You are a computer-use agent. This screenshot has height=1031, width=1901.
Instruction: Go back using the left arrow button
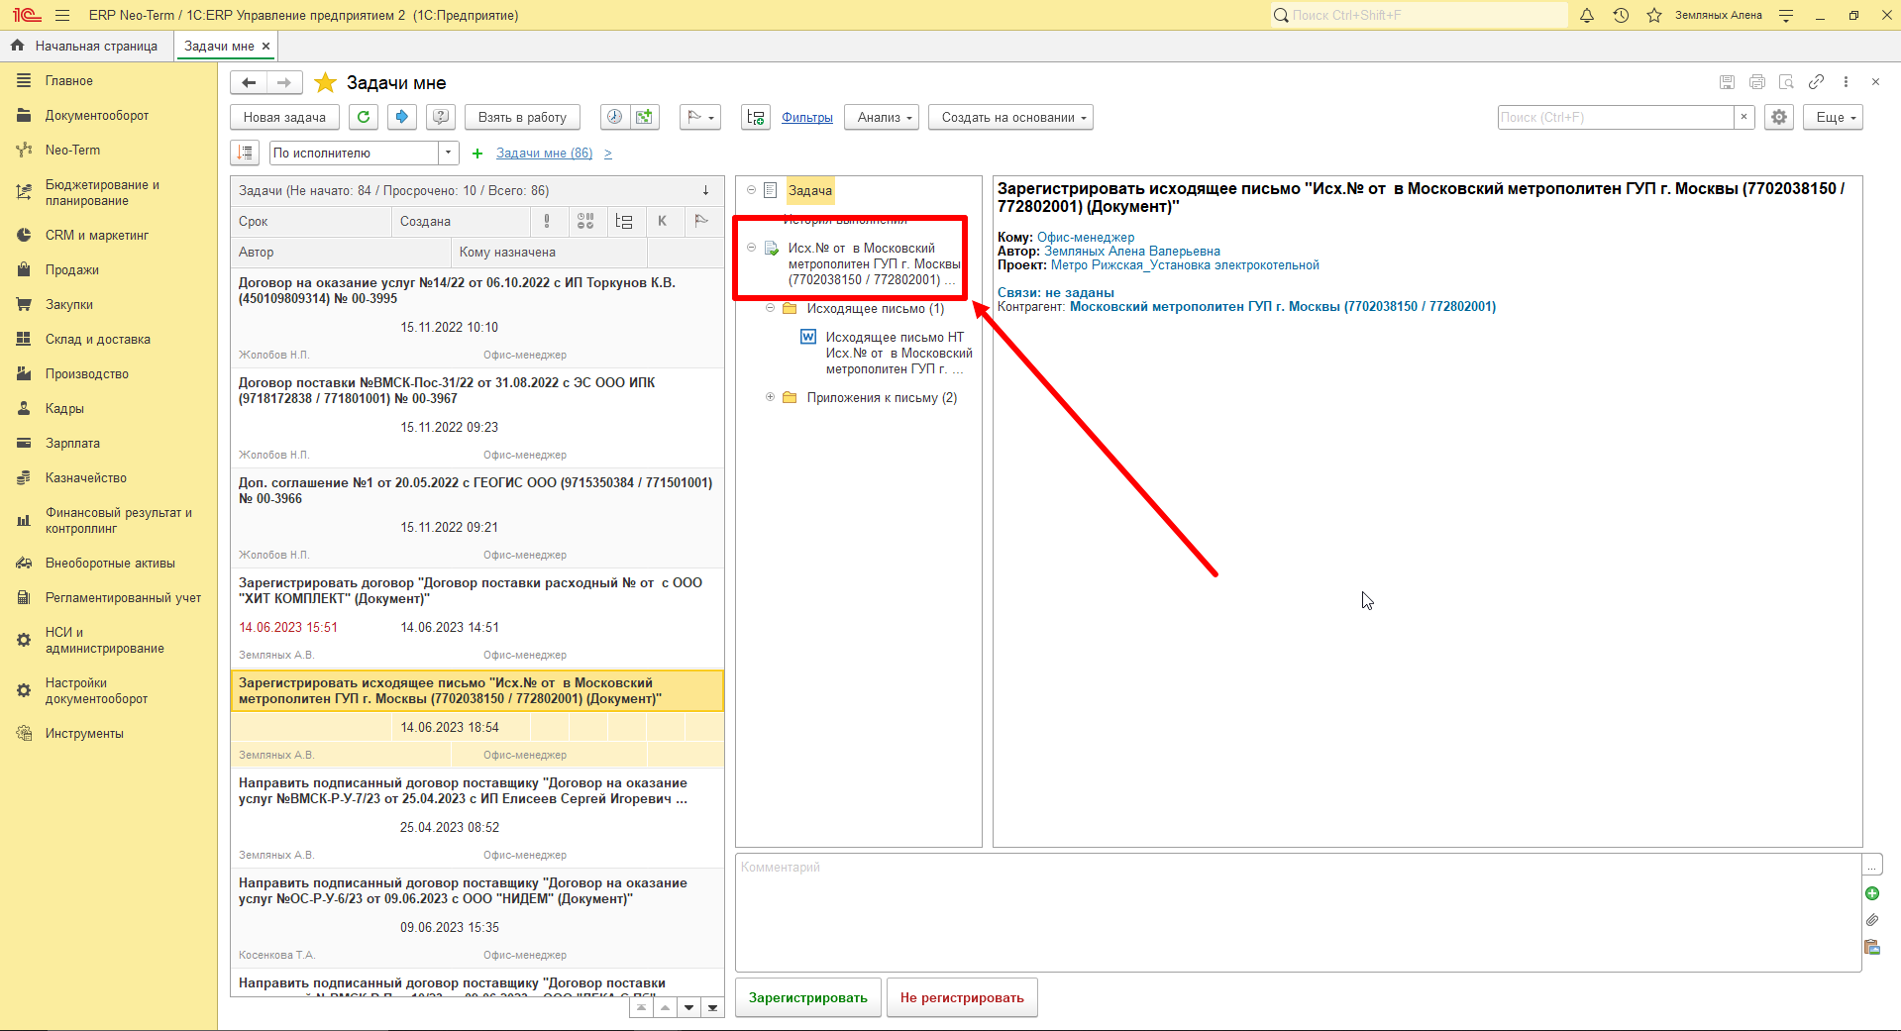click(x=249, y=82)
